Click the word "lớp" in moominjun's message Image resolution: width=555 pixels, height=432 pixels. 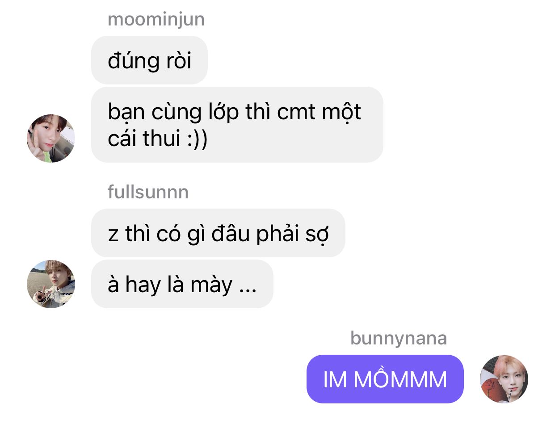223,113
